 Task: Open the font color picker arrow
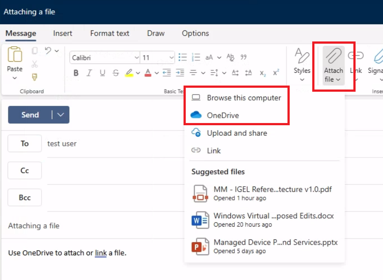pyautogui.click(x=156, y=73)
